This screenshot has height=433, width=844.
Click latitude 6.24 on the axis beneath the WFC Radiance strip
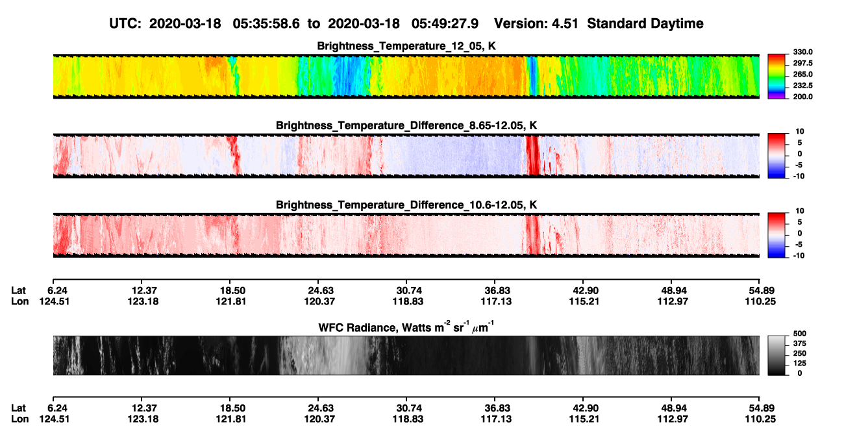[58, 408]
